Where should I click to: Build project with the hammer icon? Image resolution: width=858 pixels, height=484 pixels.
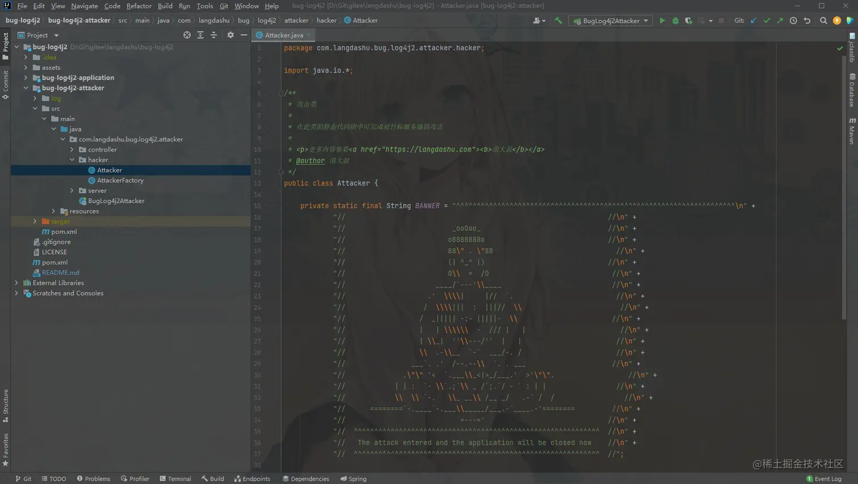558,20
